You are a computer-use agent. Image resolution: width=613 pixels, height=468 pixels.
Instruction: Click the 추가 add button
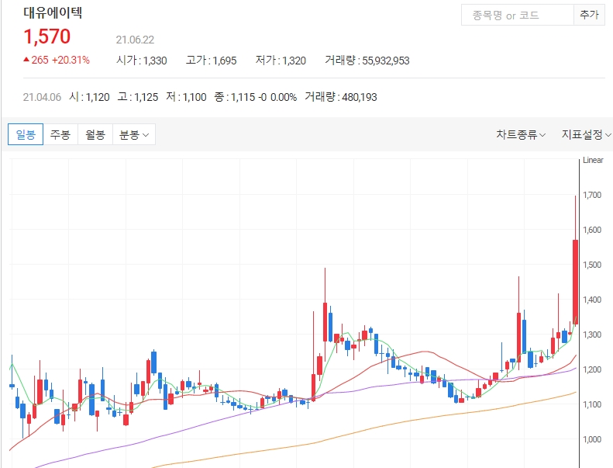coord(589,16)
